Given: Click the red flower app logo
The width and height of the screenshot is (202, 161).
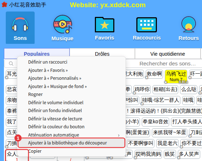Looking at the screenshot, I should (4, 5).
